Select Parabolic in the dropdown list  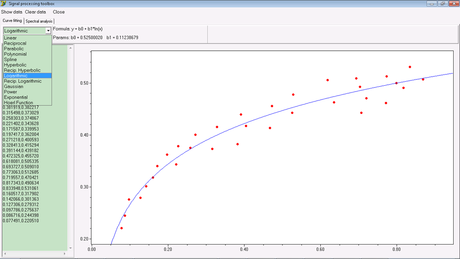click(x=14, y=48)
